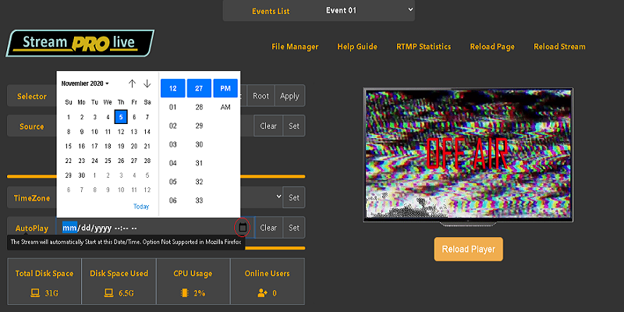Viewport: 624px width, 312px height.
Task: Click the Total Disk Space laptop icon
Action: (x=34, y=293)
